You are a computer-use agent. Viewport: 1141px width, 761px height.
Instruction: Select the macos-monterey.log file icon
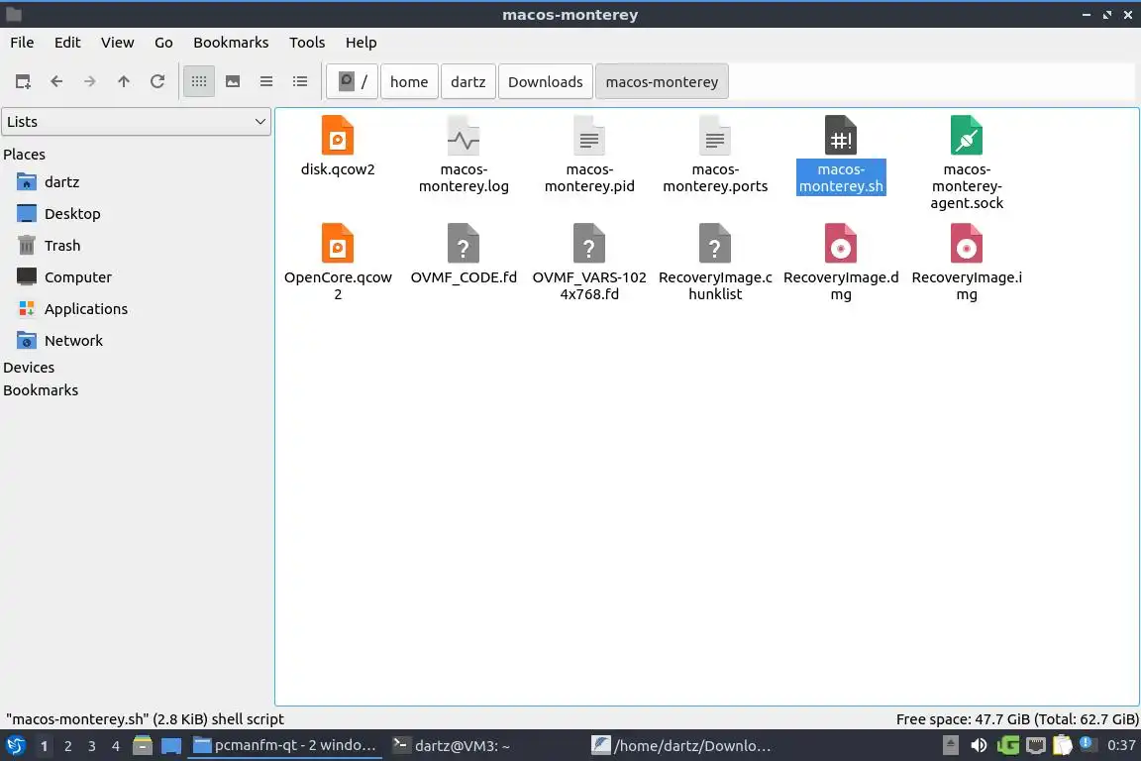[464, 136]
